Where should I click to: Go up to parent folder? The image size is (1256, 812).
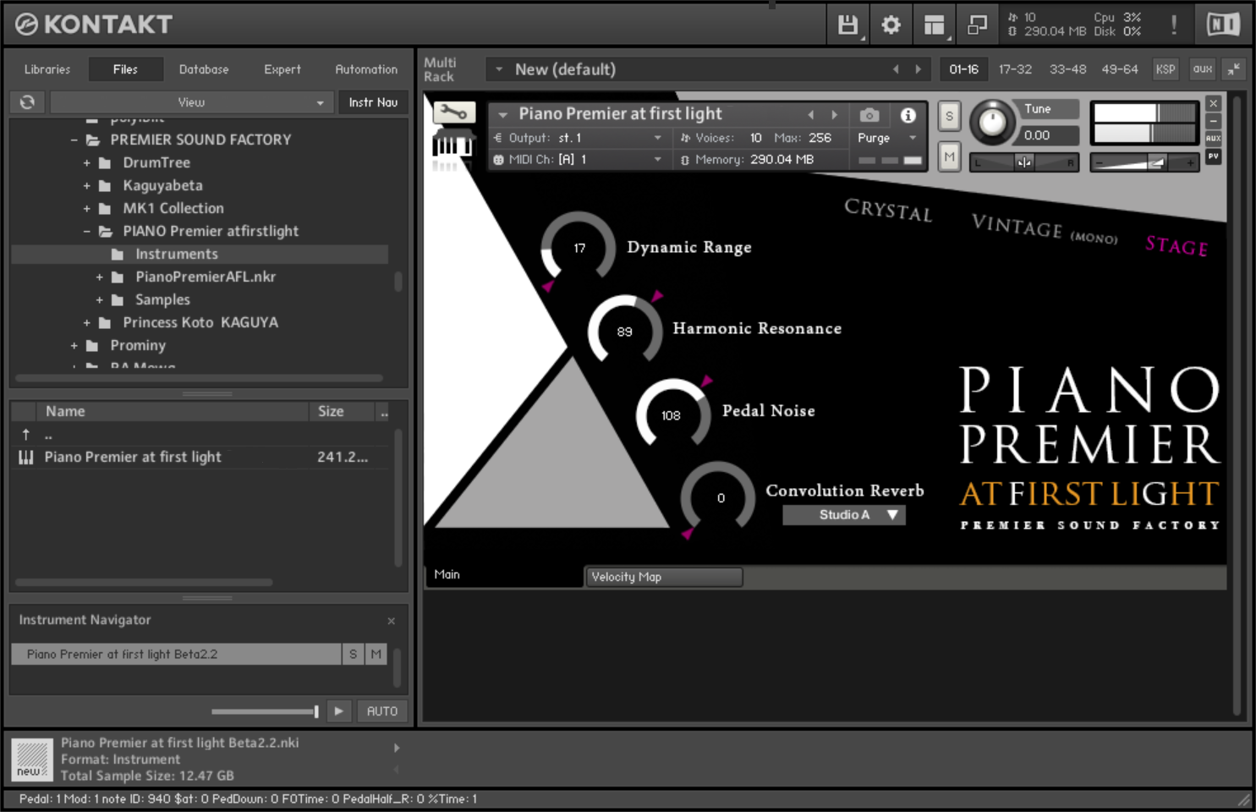[x=26, y=435]
